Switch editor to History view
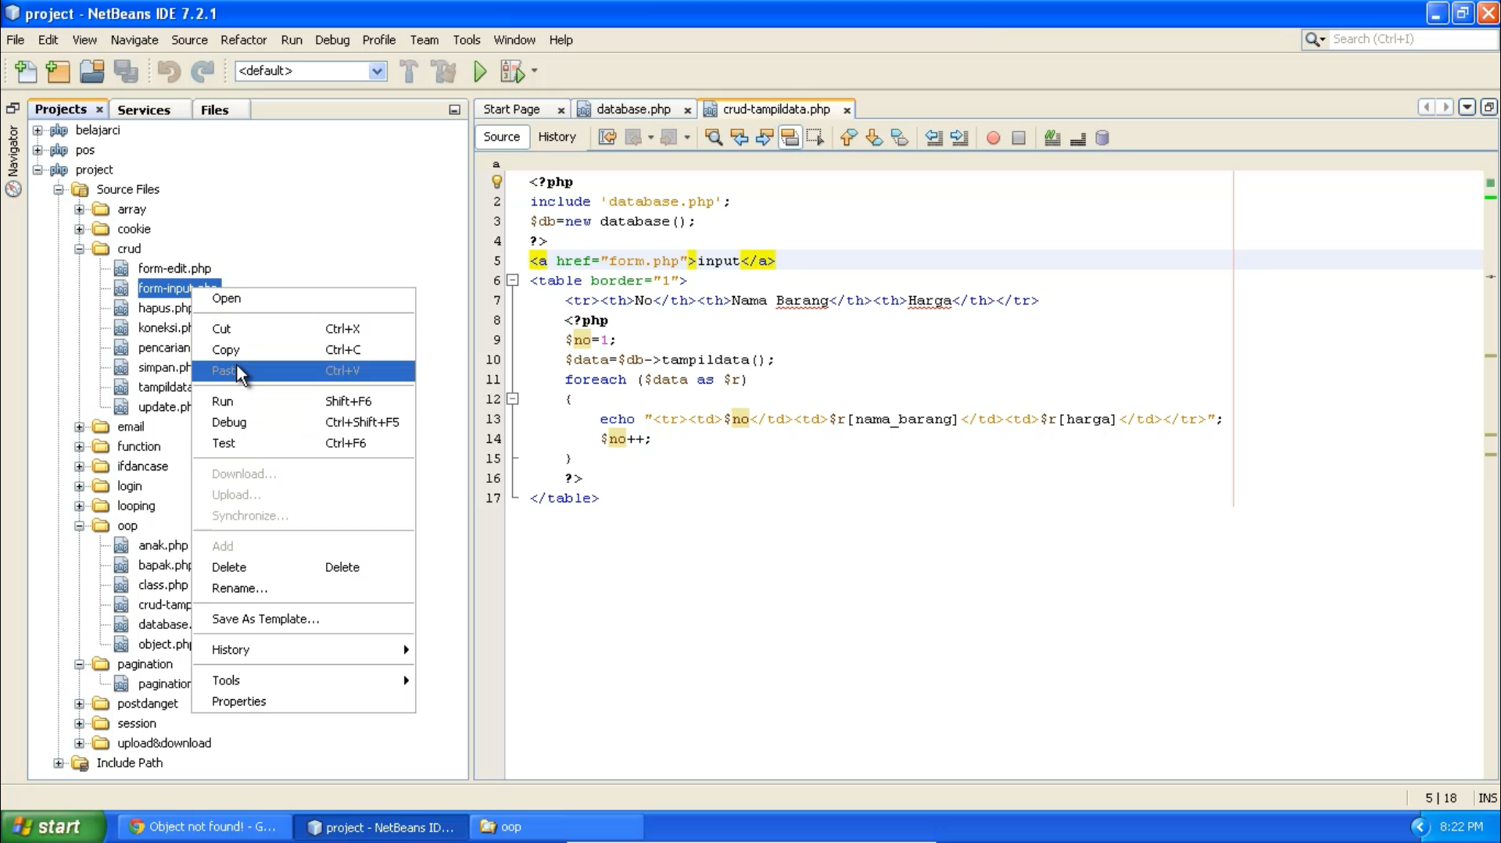 pyautogui.click(x=557, y=138)
